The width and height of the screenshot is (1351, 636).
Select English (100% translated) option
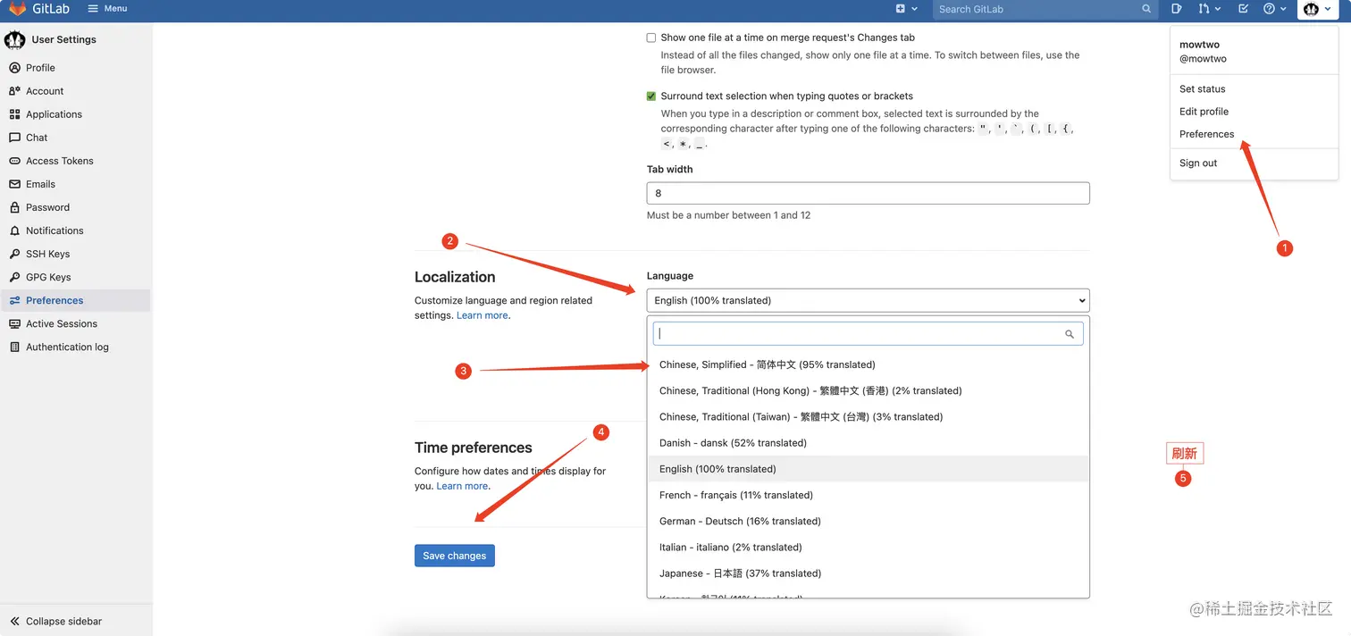(868, 469)
